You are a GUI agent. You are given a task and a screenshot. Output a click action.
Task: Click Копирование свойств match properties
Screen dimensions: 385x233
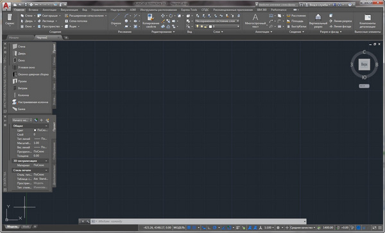pyautogui.click(x=151, y=20)
